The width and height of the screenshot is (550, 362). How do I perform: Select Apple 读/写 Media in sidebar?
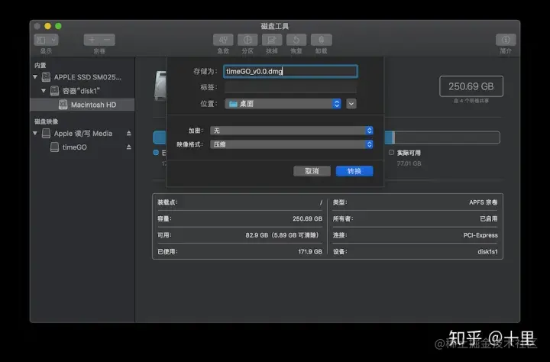[83, 134]
